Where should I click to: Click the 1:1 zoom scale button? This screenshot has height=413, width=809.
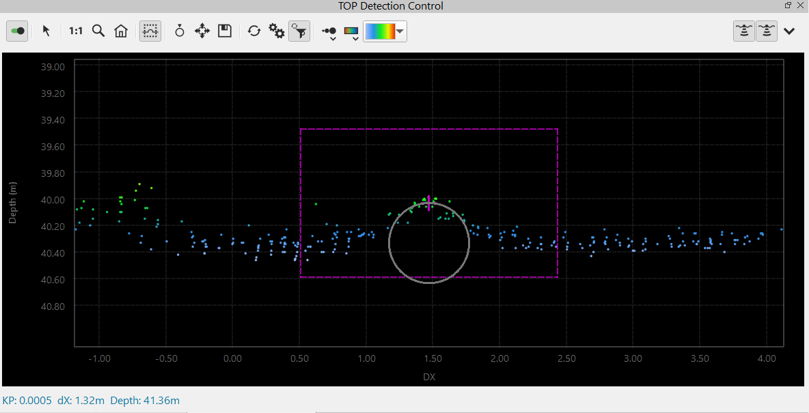[75, 31]
